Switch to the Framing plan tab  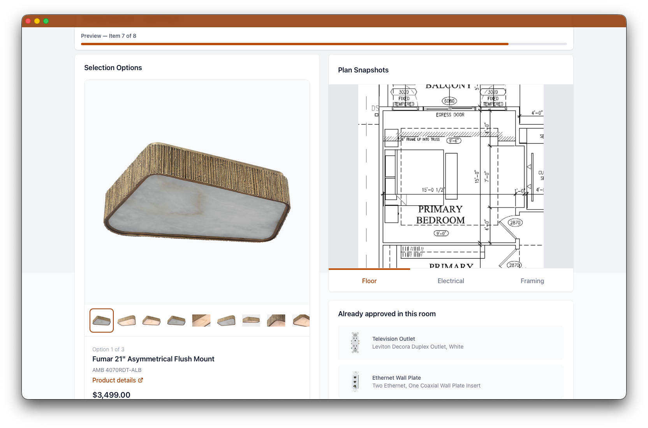[x=532, y=281]
